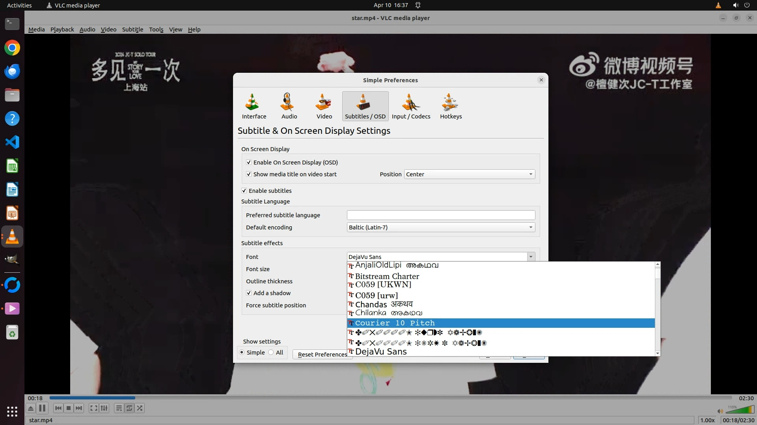The width and height of the screenshot is (757, 425).
Task: Open the Audio preferences category
Action: point(289,106)
